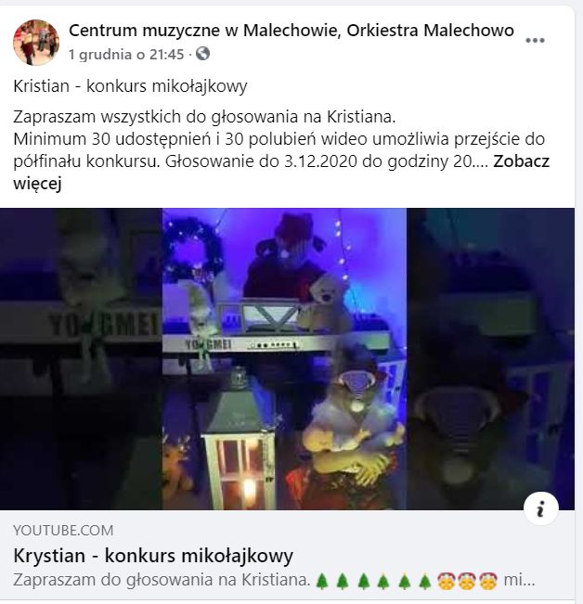This screenshot has width=583, height=604.
Task: Open the center YouTube video thumbnail
Action: click(284, 359)
